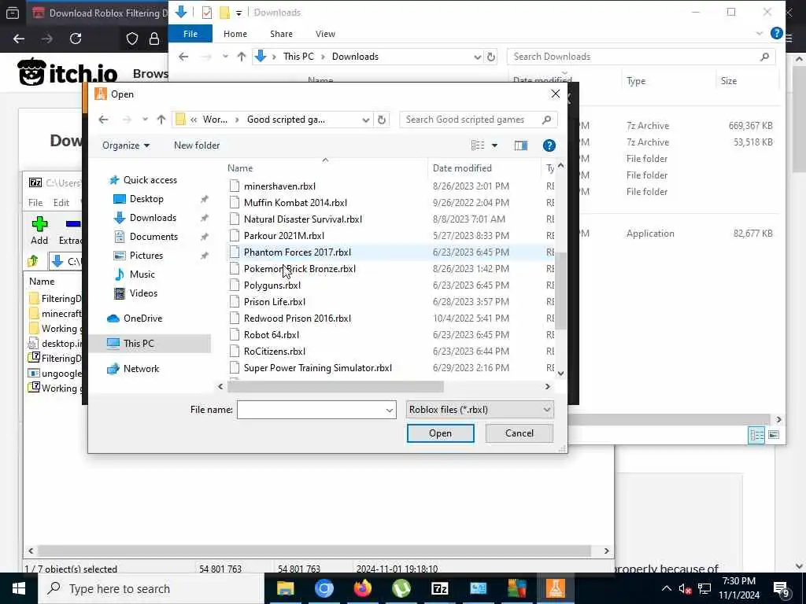Image resolution: width=806 pixels, height=604 pixels.
Task: Select Prison Life.rbxl file
Action: tap(275, 301)
